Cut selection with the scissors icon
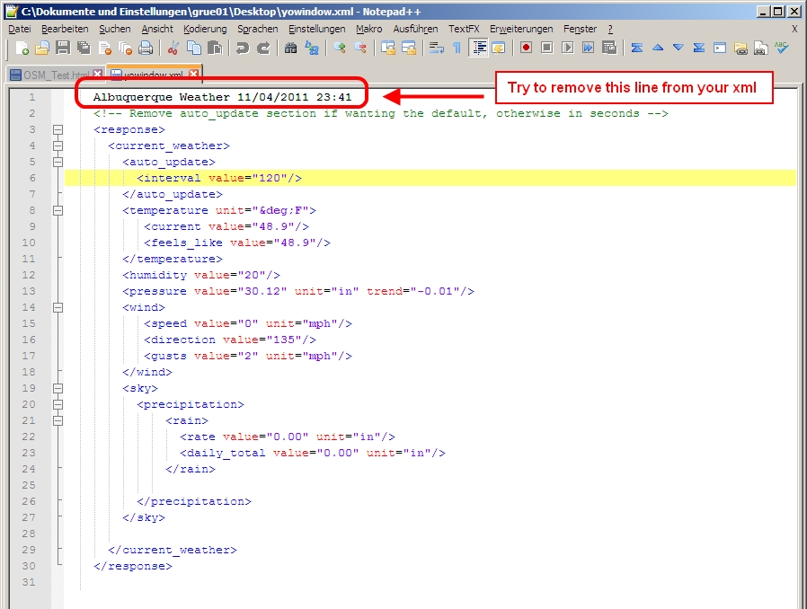The width and height of the screenshot is (807, 609). pyautogui.click(x=173, y=48)
